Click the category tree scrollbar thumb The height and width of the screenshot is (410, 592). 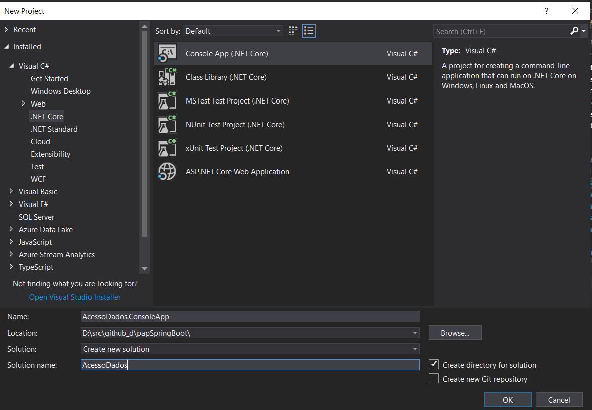click(x=144, y=134)
